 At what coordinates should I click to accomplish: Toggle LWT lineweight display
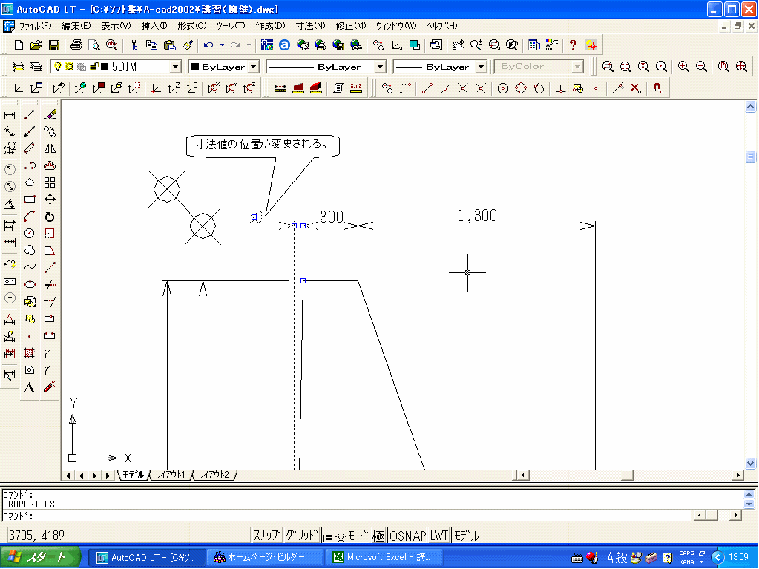click(439, 535)
